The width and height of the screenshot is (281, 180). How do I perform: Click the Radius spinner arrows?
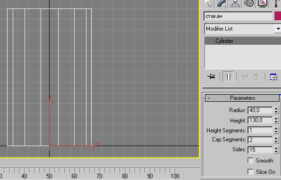[x=276, y=110]
